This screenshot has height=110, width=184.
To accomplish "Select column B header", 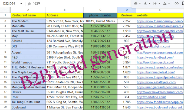I will tap(65, 10).
